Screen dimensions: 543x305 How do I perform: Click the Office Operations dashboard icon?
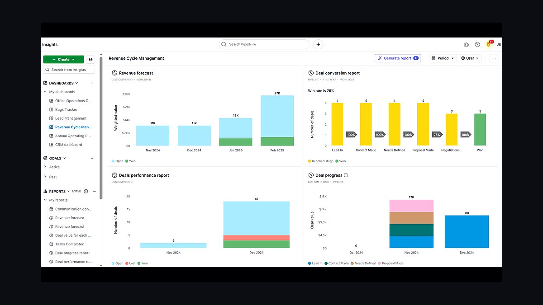pyautogui.click(x=51, y=101)
